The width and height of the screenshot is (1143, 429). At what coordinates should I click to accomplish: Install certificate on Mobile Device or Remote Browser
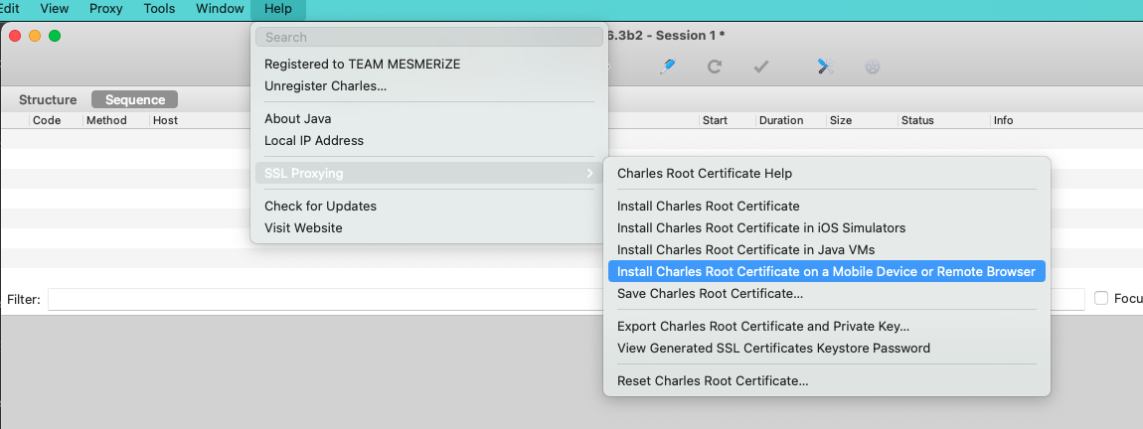827,272
